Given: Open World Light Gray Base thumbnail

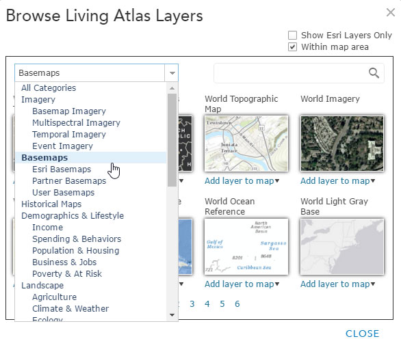Looking at the screenshot, I should click(x=342, y=247).
